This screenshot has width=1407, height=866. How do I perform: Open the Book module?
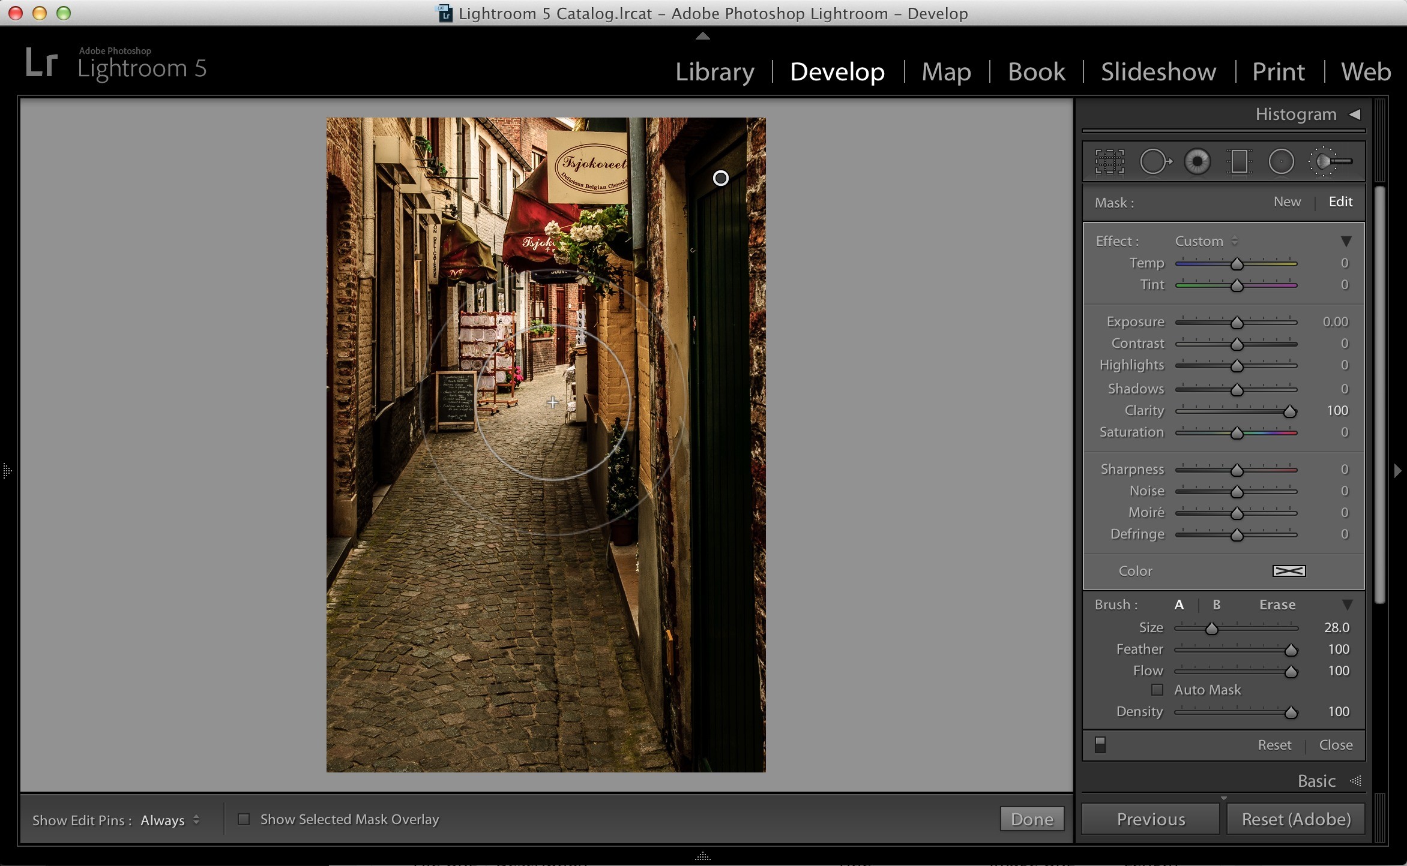(1037, 72)
